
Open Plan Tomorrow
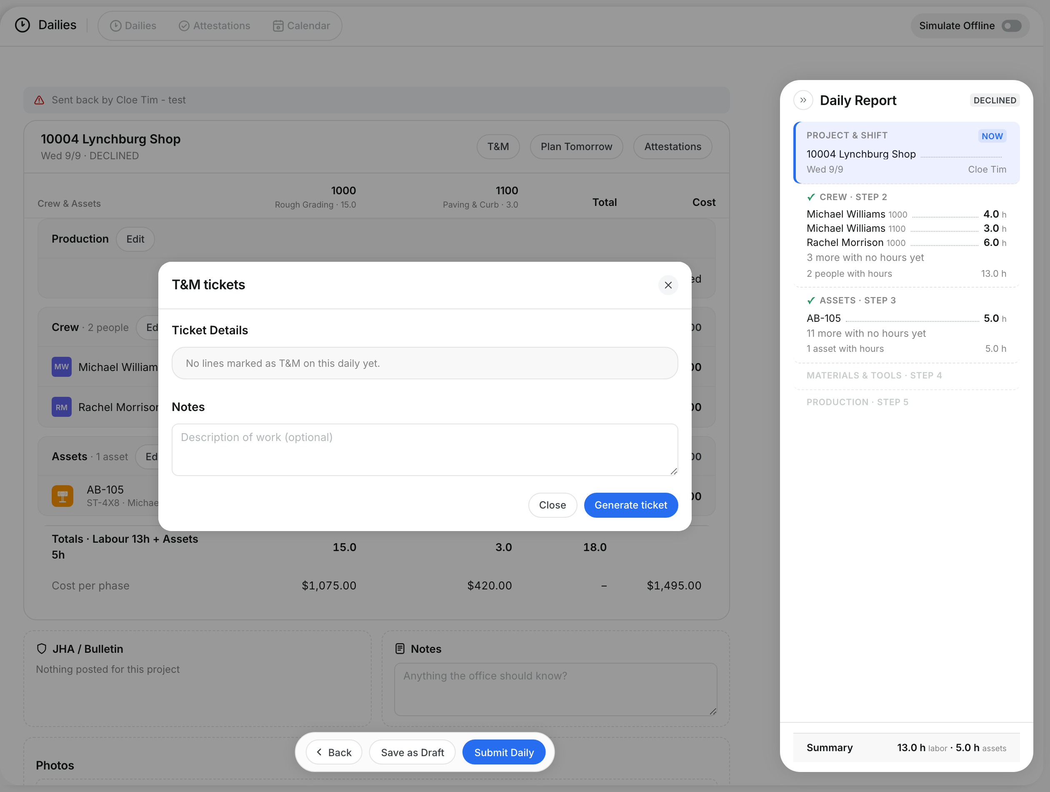[576, 147]
